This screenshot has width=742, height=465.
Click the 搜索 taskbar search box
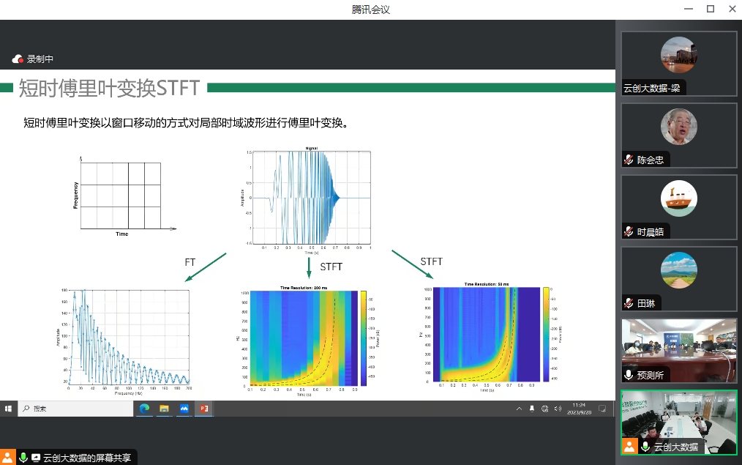[73, 409]
